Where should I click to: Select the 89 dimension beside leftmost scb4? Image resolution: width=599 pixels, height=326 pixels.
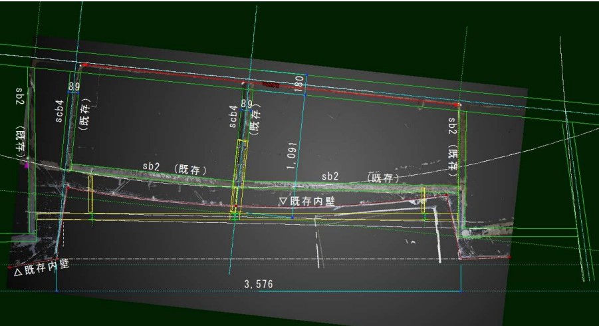coord(74,86)
